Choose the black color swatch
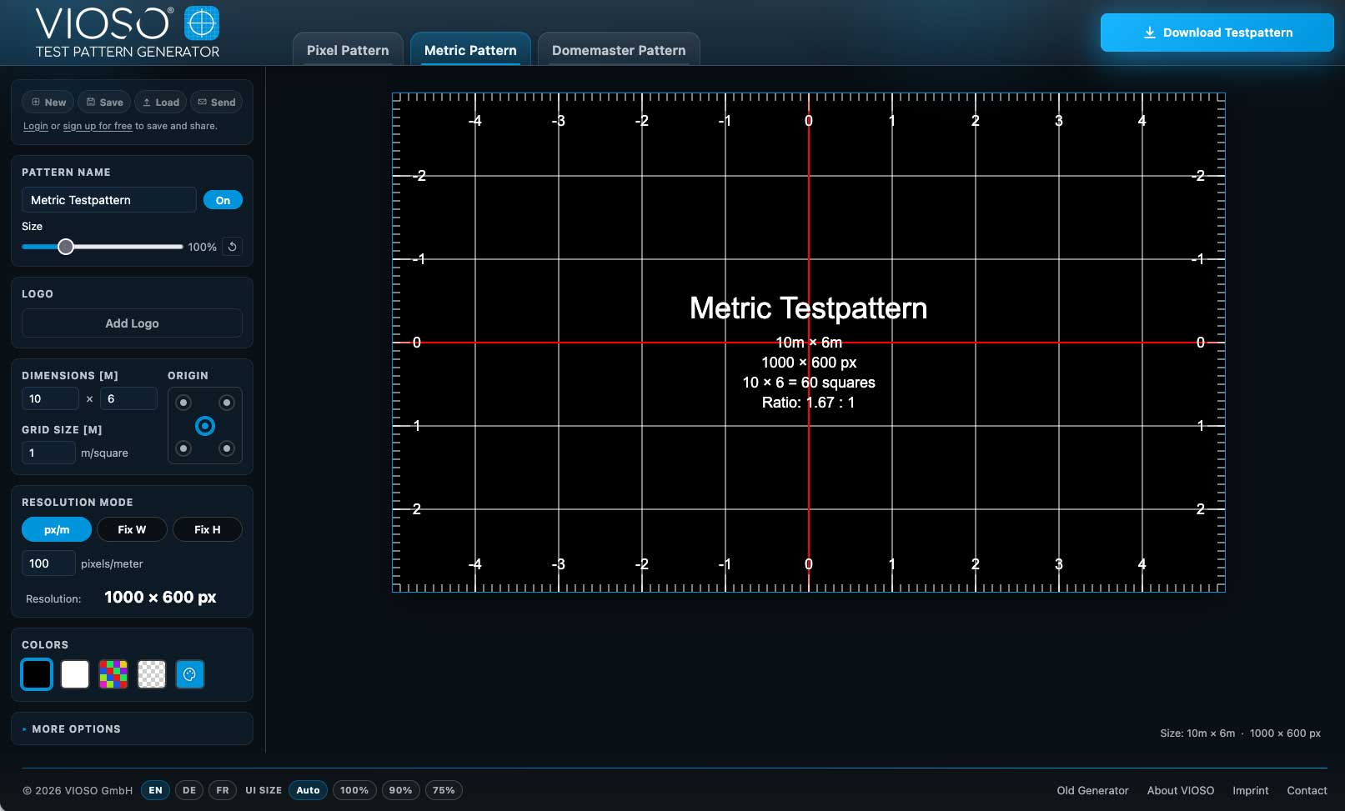Screen dimensions: 1345x811 click(37, 674)
